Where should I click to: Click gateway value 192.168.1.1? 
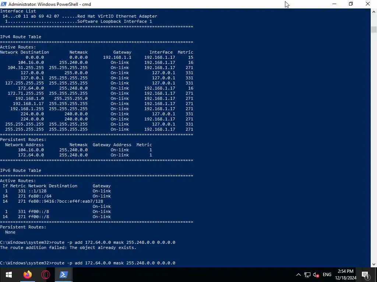pyautogui.click(x=117, y=57)
